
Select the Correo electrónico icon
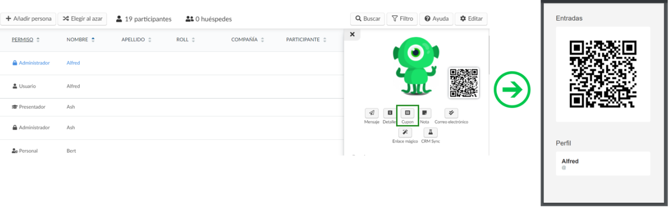coord(451,113)
